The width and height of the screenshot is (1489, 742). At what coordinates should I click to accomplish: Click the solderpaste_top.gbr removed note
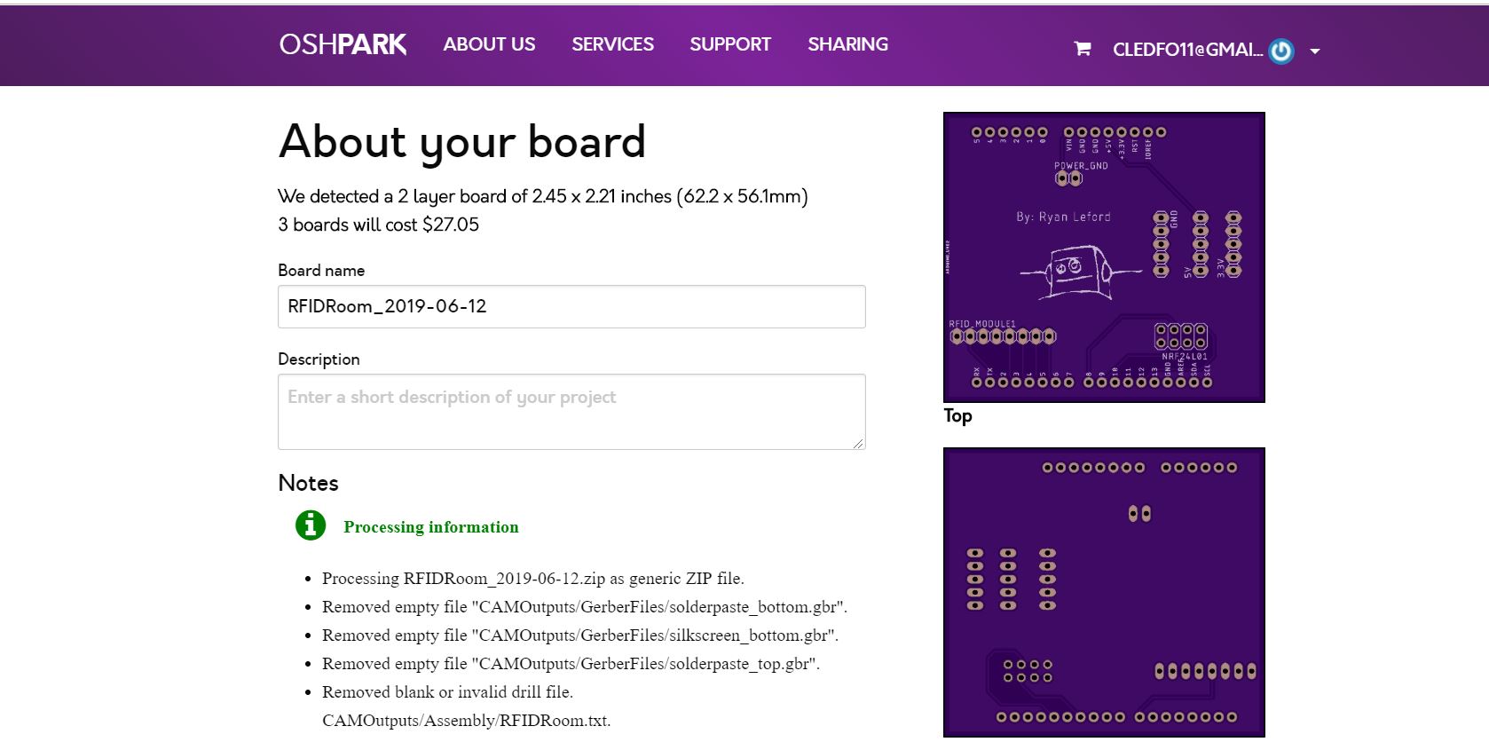[571, 664]
